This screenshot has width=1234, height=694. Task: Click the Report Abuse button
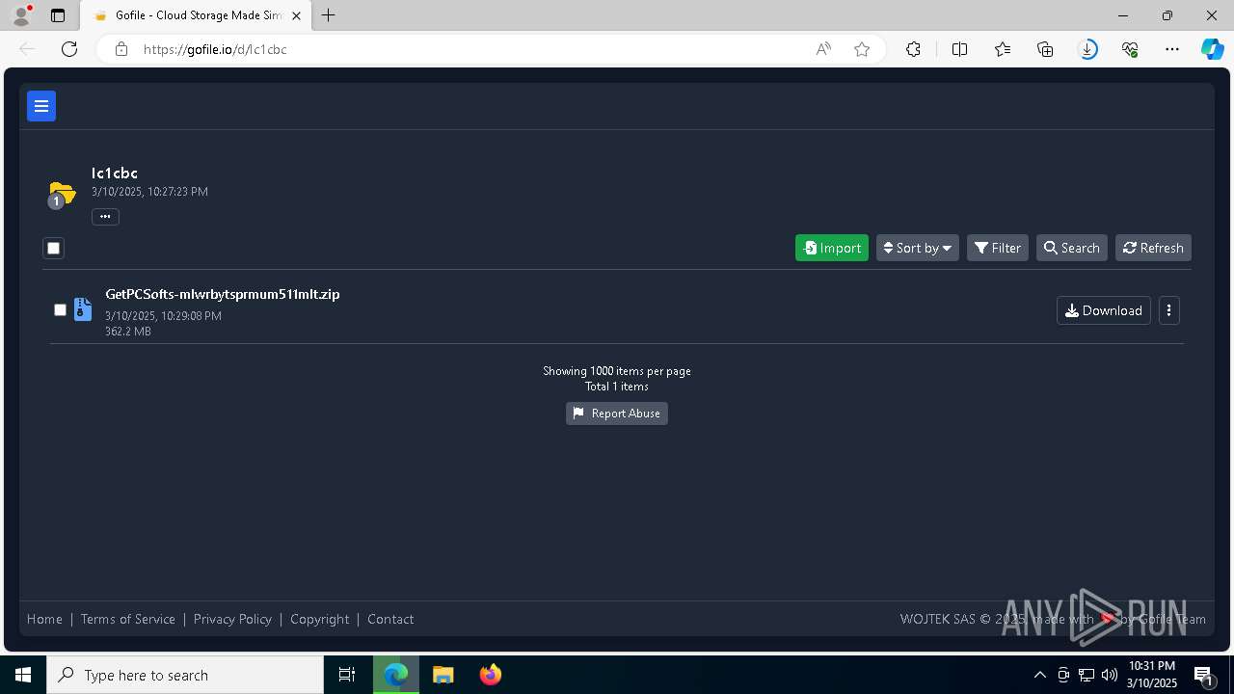[617, 414]
